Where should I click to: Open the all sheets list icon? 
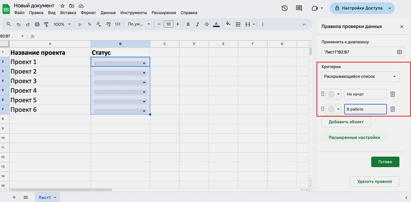click(26, 197)
